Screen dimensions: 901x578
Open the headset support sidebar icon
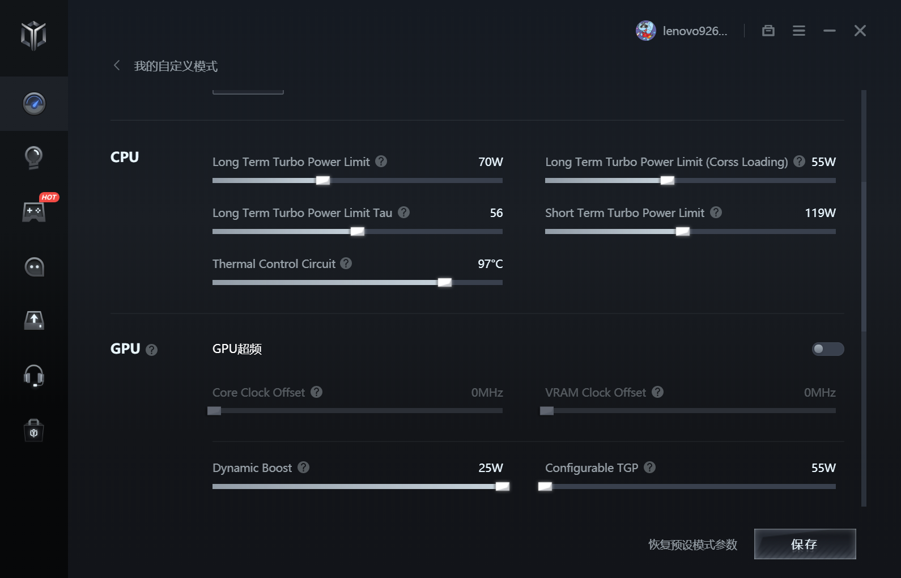[34, 376]
